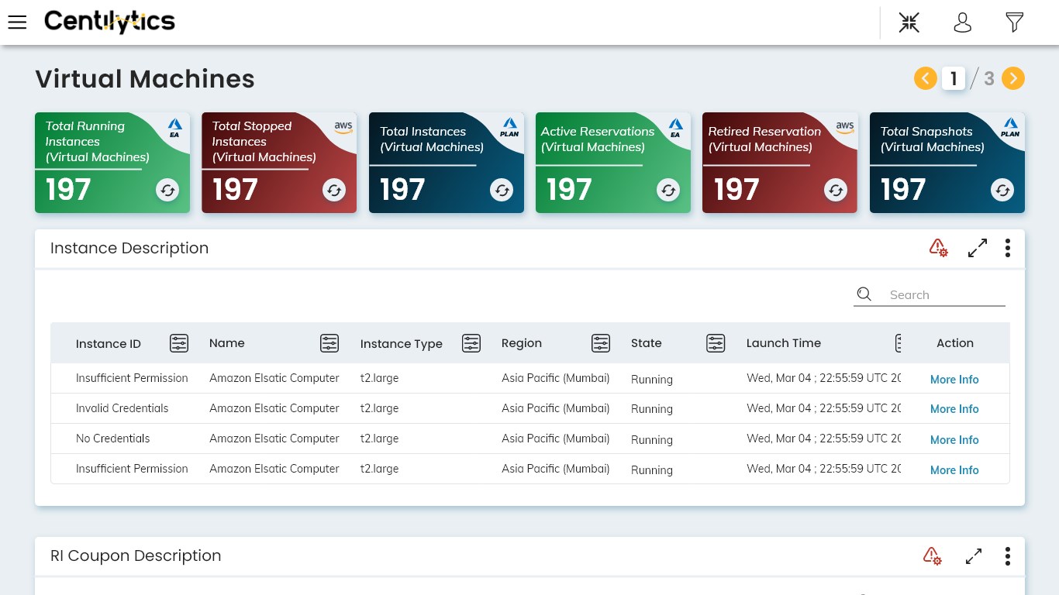Screen dimensions: 1059x595
Task: Open State column filter
Action: [x=716, y=343]
